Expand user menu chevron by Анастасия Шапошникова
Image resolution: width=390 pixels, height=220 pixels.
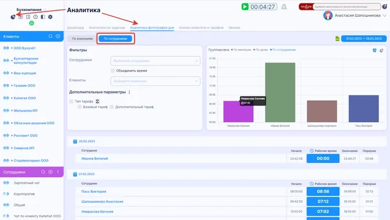pyautogui.click(x=385, y=16)
